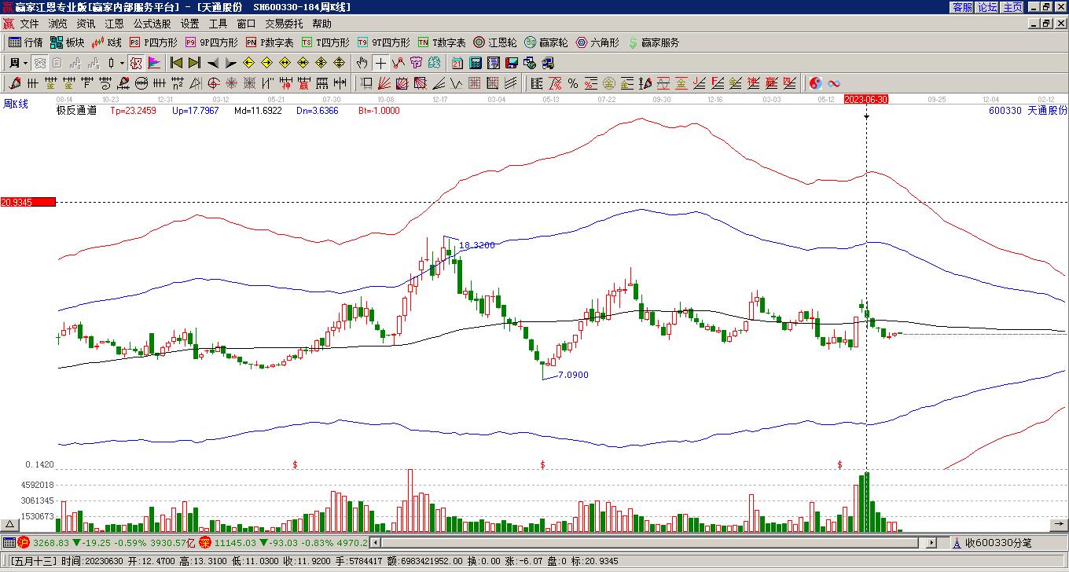Image resolution: width=1069 pixels, height=572 pixels.
Task: Select the percent sign drawing tool
Action: [573, 83]
